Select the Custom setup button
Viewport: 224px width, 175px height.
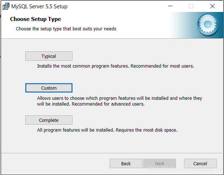click(x=49, y=88)
